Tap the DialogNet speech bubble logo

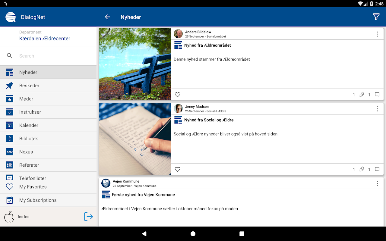pos(11,17)
